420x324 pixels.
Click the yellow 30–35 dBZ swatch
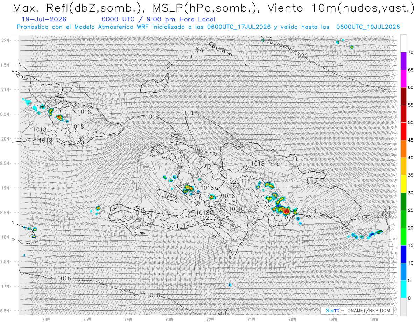point(404,184)
